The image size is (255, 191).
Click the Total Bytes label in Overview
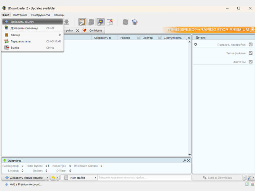pos(34,166)
